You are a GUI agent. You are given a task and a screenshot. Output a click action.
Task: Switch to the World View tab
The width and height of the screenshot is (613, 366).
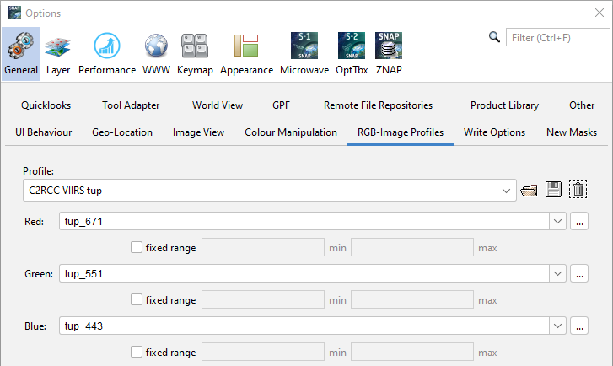[218, 105]
